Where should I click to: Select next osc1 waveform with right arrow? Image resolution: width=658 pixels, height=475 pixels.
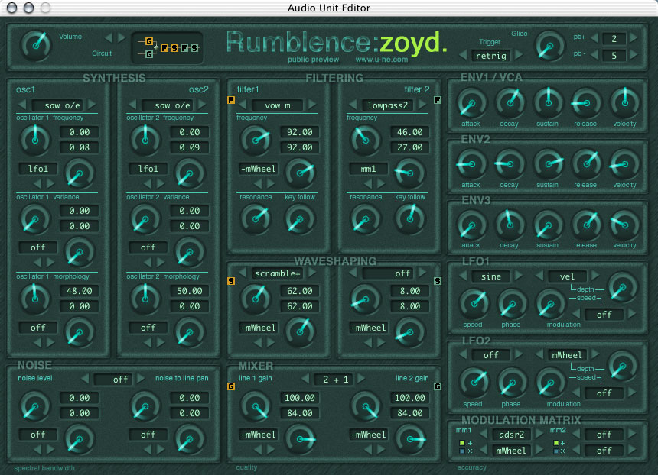pos(92,105)
